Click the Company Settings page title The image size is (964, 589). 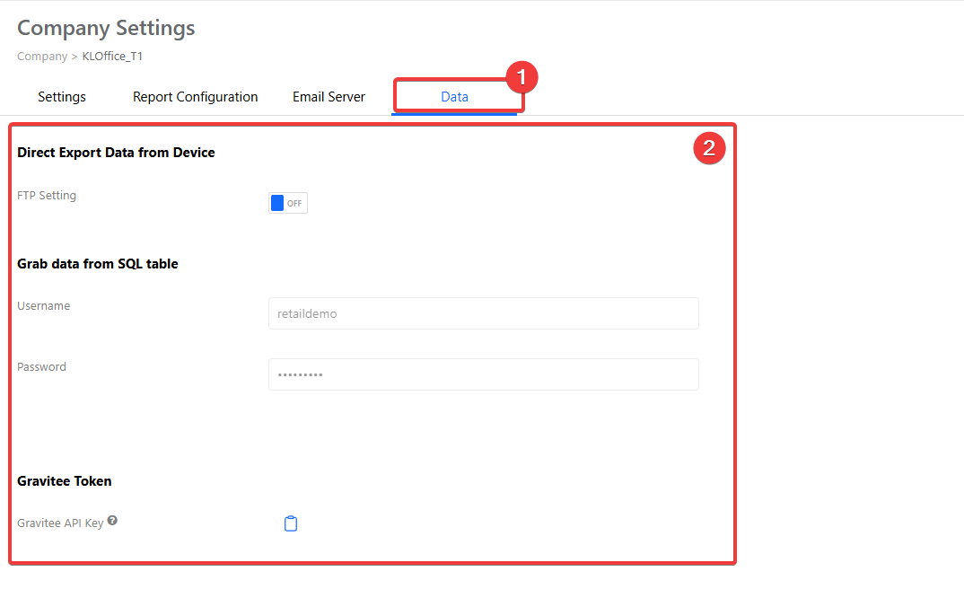pos(106,28)
